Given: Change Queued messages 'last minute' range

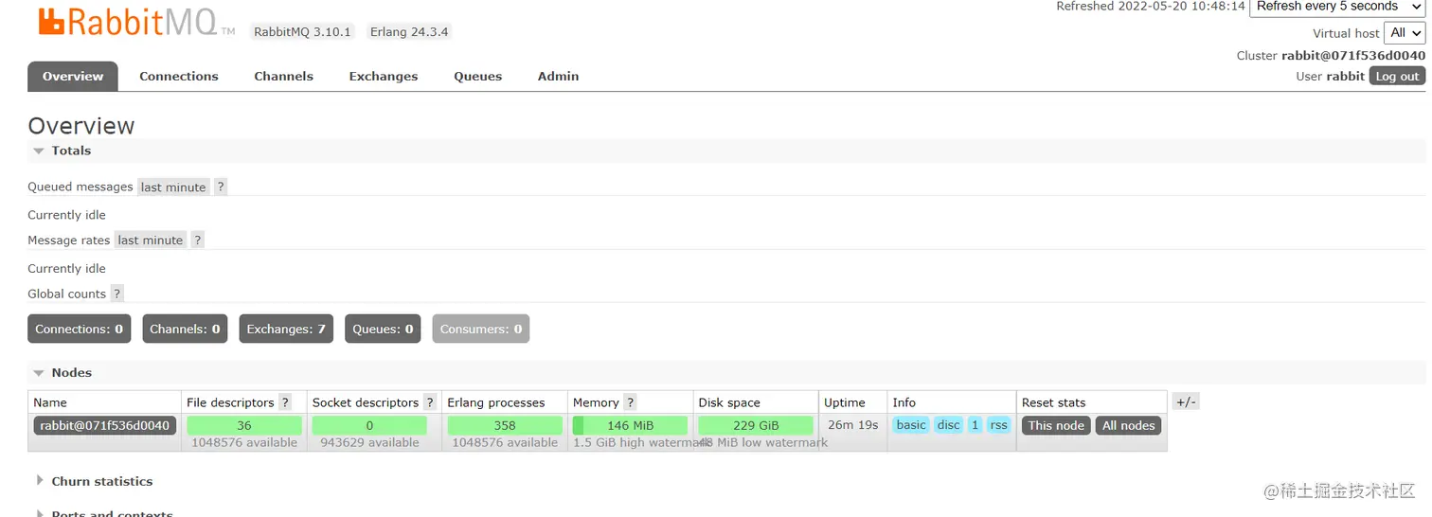Looking at the screenshot, I should (173, 187).
